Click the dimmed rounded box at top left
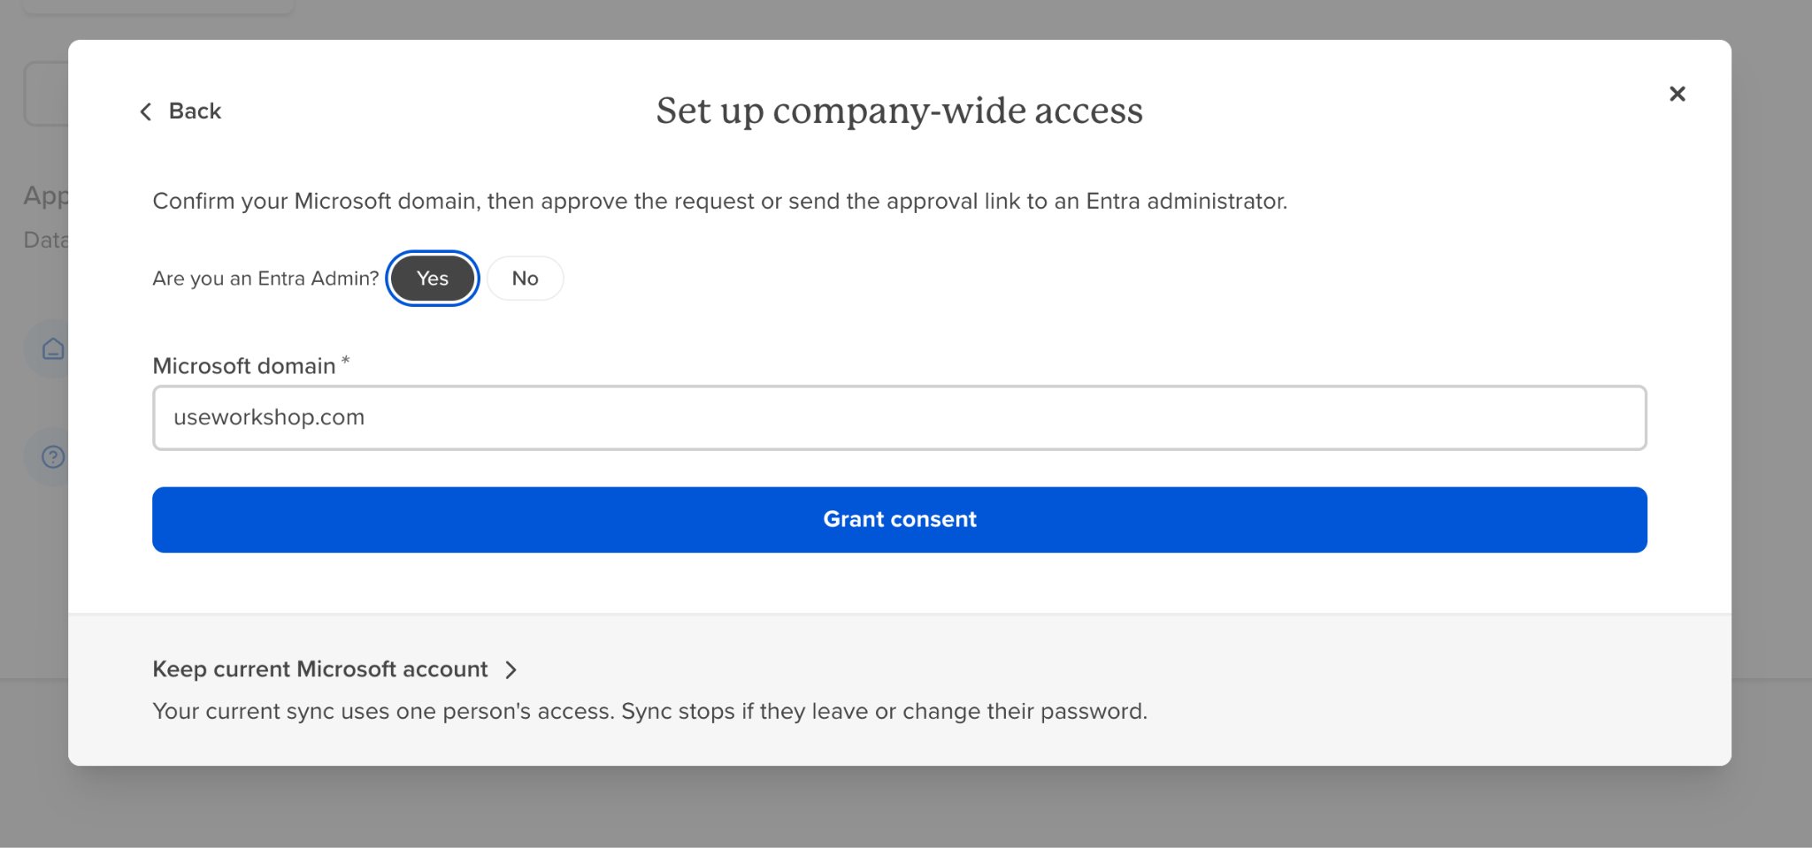The width and height of the screenshot is (1812, 848). click(46, 94)
